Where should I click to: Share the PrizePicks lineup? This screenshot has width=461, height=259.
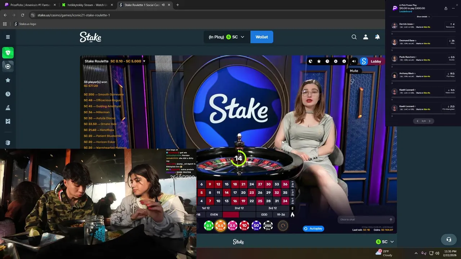point(446,8)
